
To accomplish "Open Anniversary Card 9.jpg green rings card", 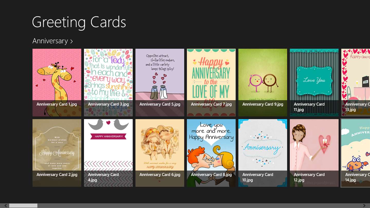I will tap(263, 82).
